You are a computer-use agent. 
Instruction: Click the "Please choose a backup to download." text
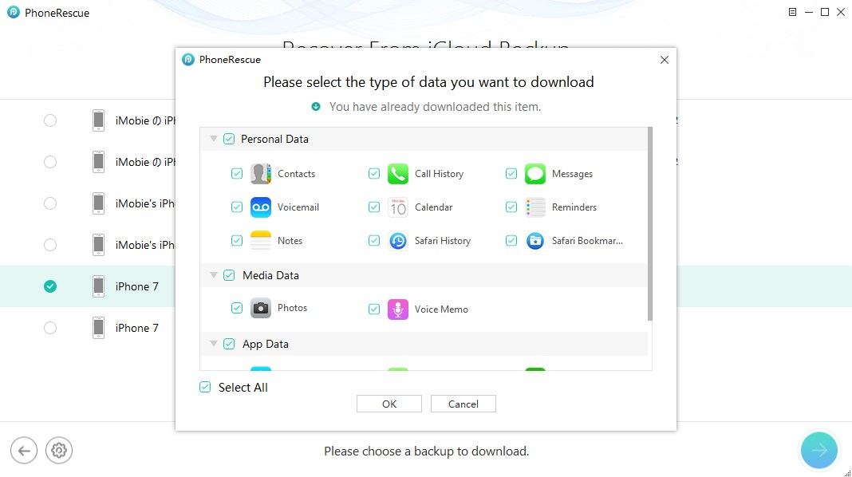tap(427, 451)
